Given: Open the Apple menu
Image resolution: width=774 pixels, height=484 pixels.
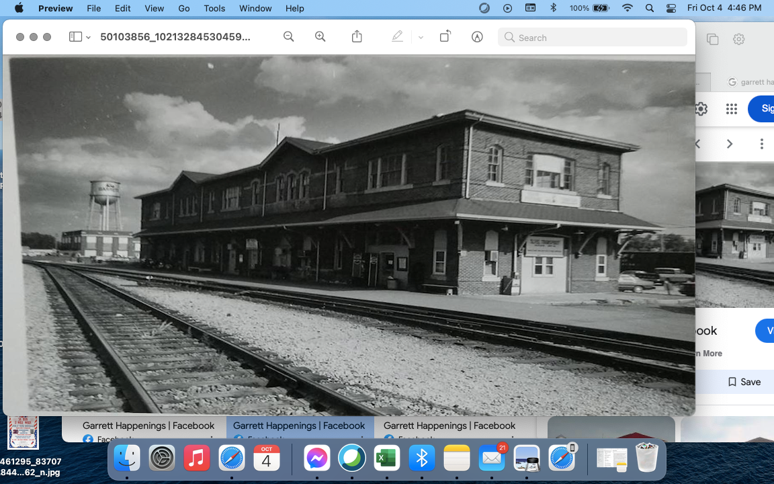Looking at the screenshot, I should [x=19, y=8].
